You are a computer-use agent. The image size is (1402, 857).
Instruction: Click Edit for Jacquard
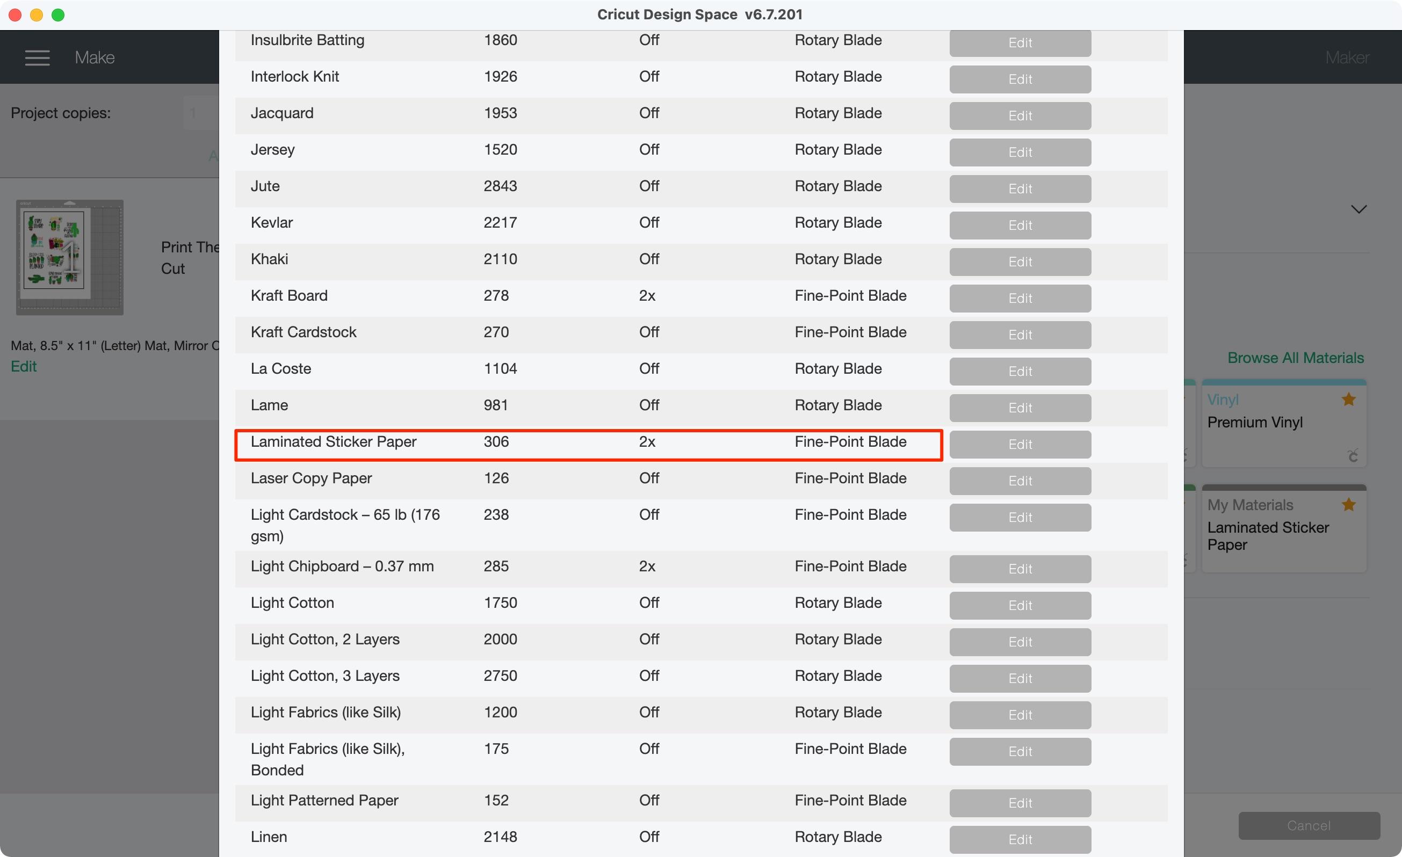[1020, 115]
